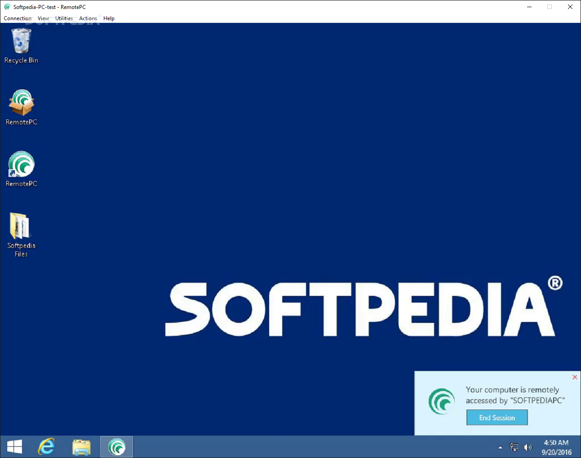Click the RemotePC icon in the window title bar
Screen dimensions: 581x458
(7, 7)
